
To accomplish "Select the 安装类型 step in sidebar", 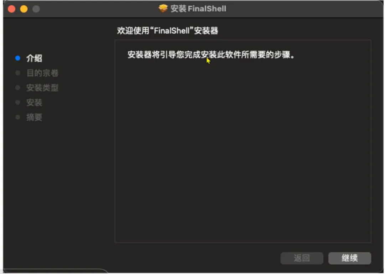I will coord(42,88).
